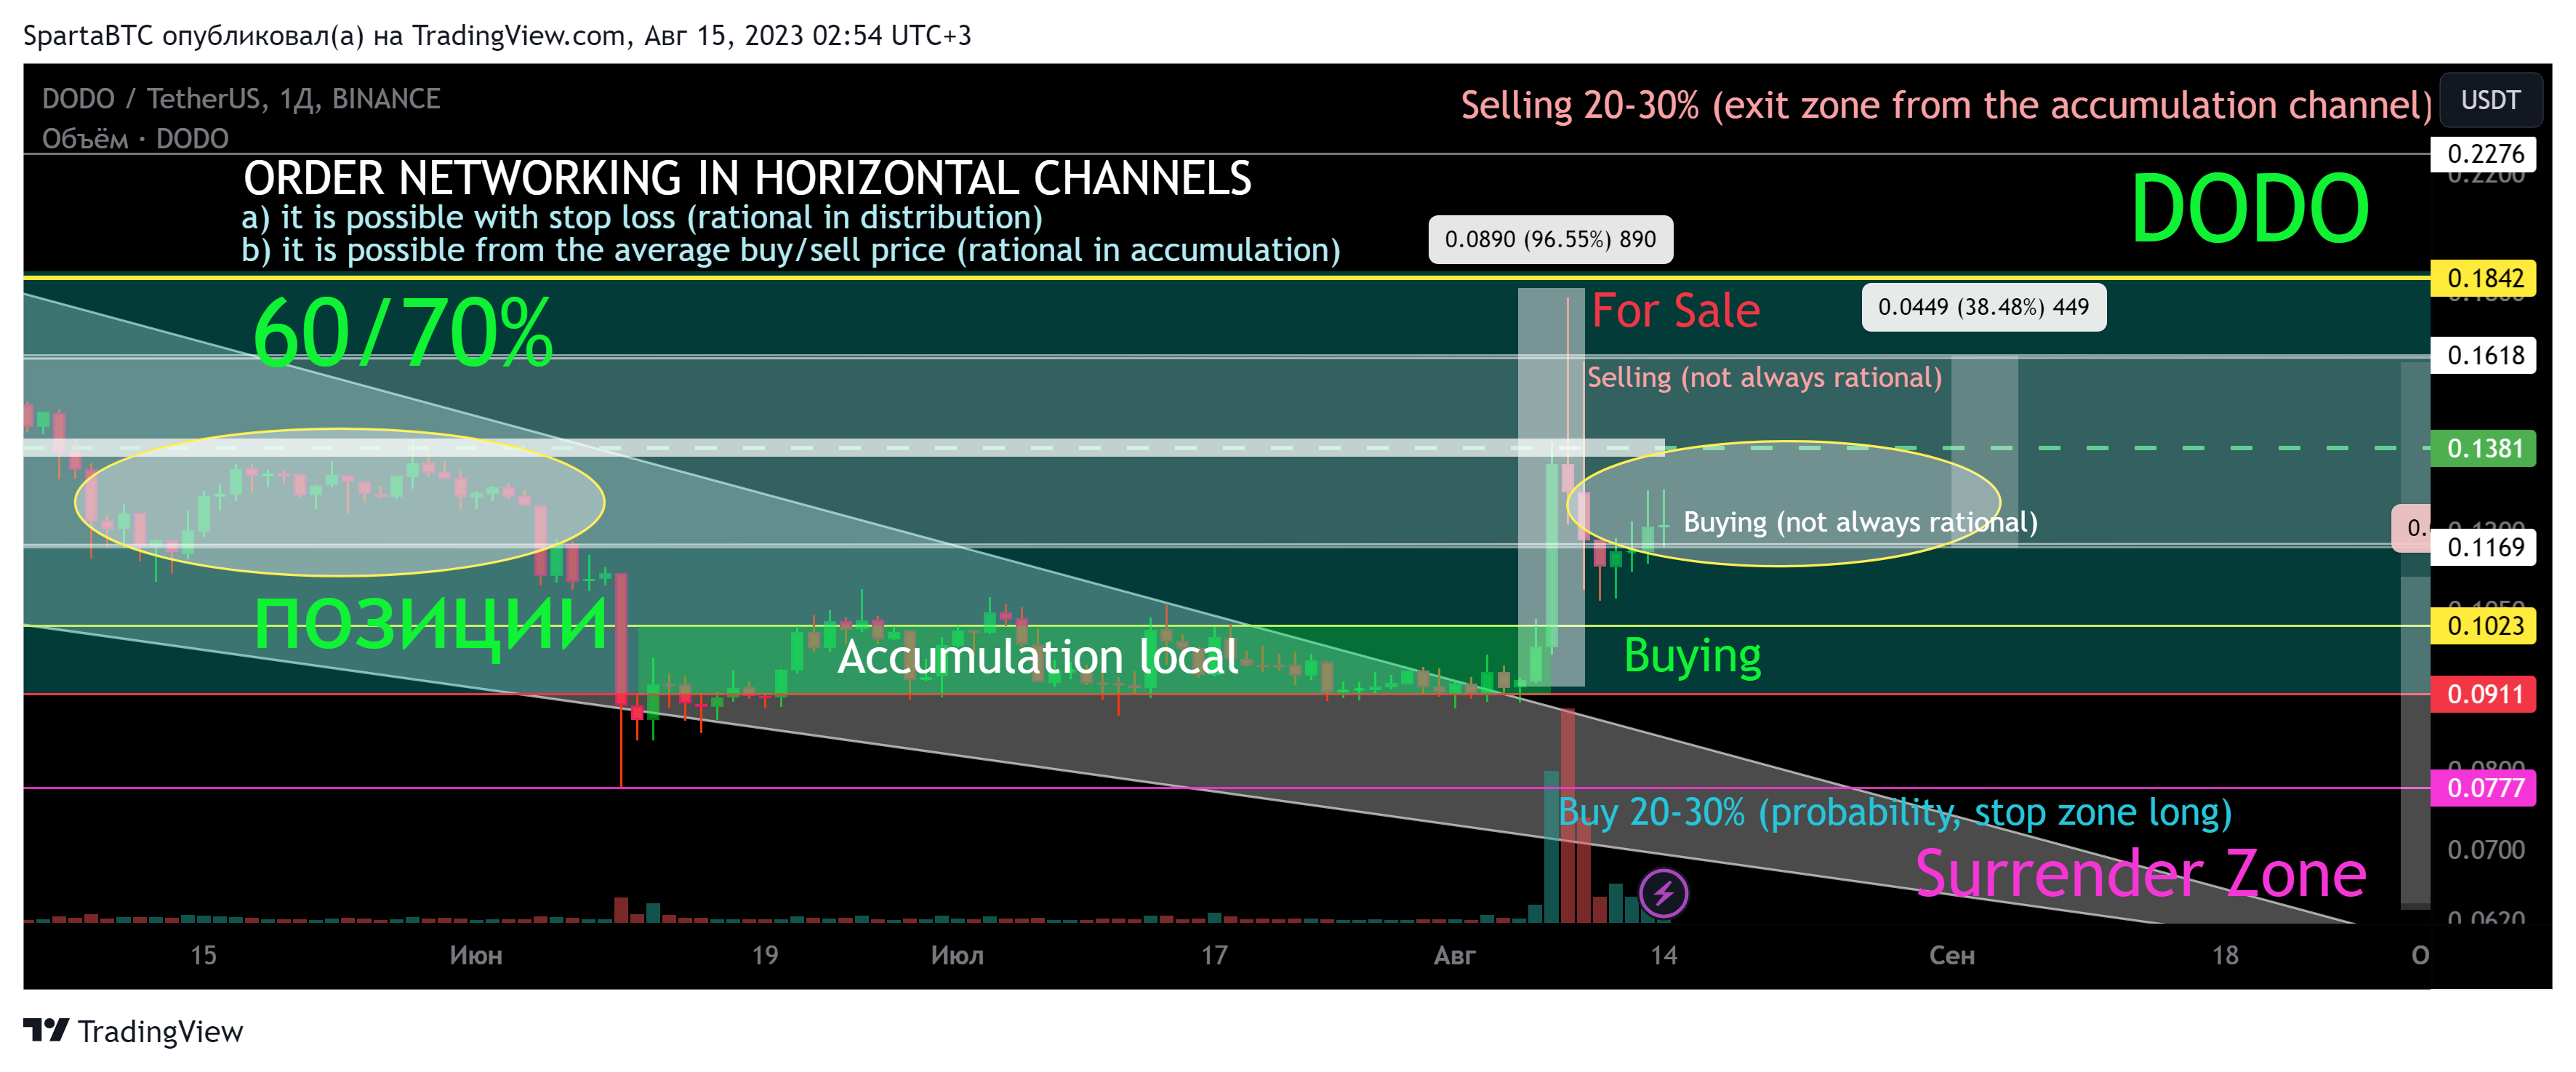Click the yellow 0.1023 price label

pos(2484,626)
